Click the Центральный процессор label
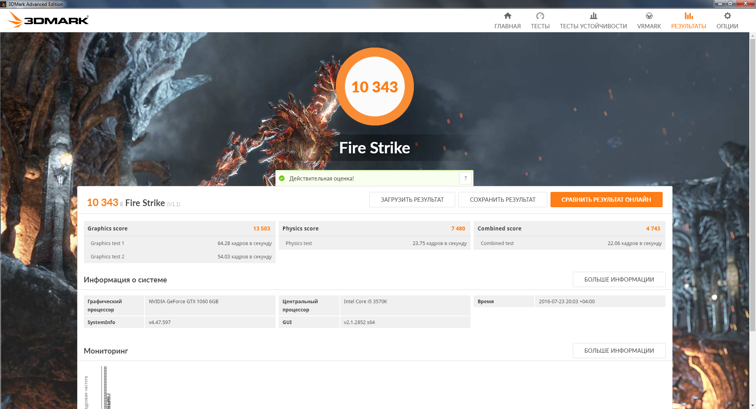This screenshot has width=756, height=409. [x=300, y=306]
